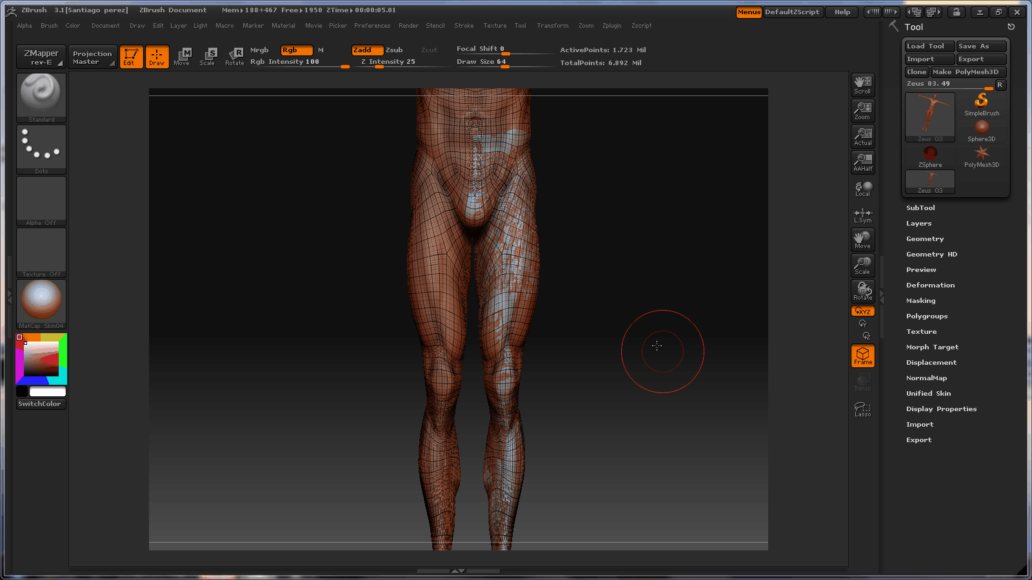Image resolution: width=1032 pixels, height=580 pixels.
Task: Select the Move transform tool in top shelf
Action: click(182, 56)
